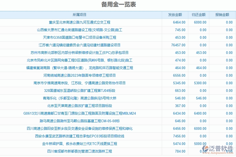The width and height of the screenshot is (236, 157).
Task: Select the 备用金一览表 page title
Action: click(118, 4)
